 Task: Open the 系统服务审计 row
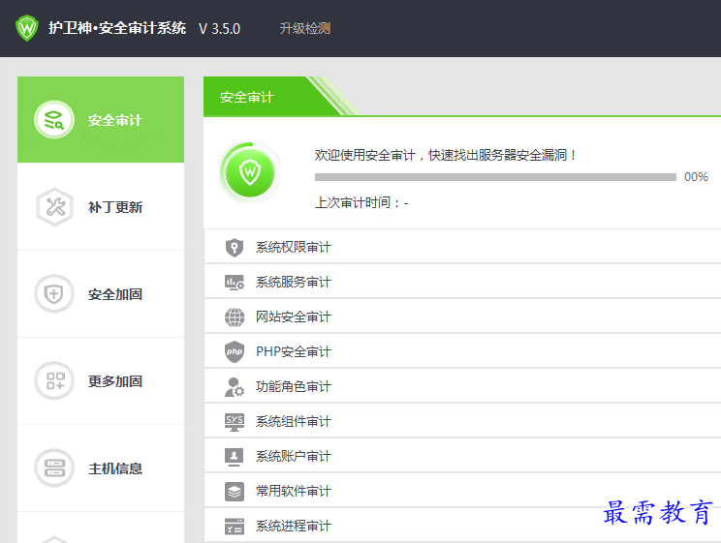pos(462,282)
